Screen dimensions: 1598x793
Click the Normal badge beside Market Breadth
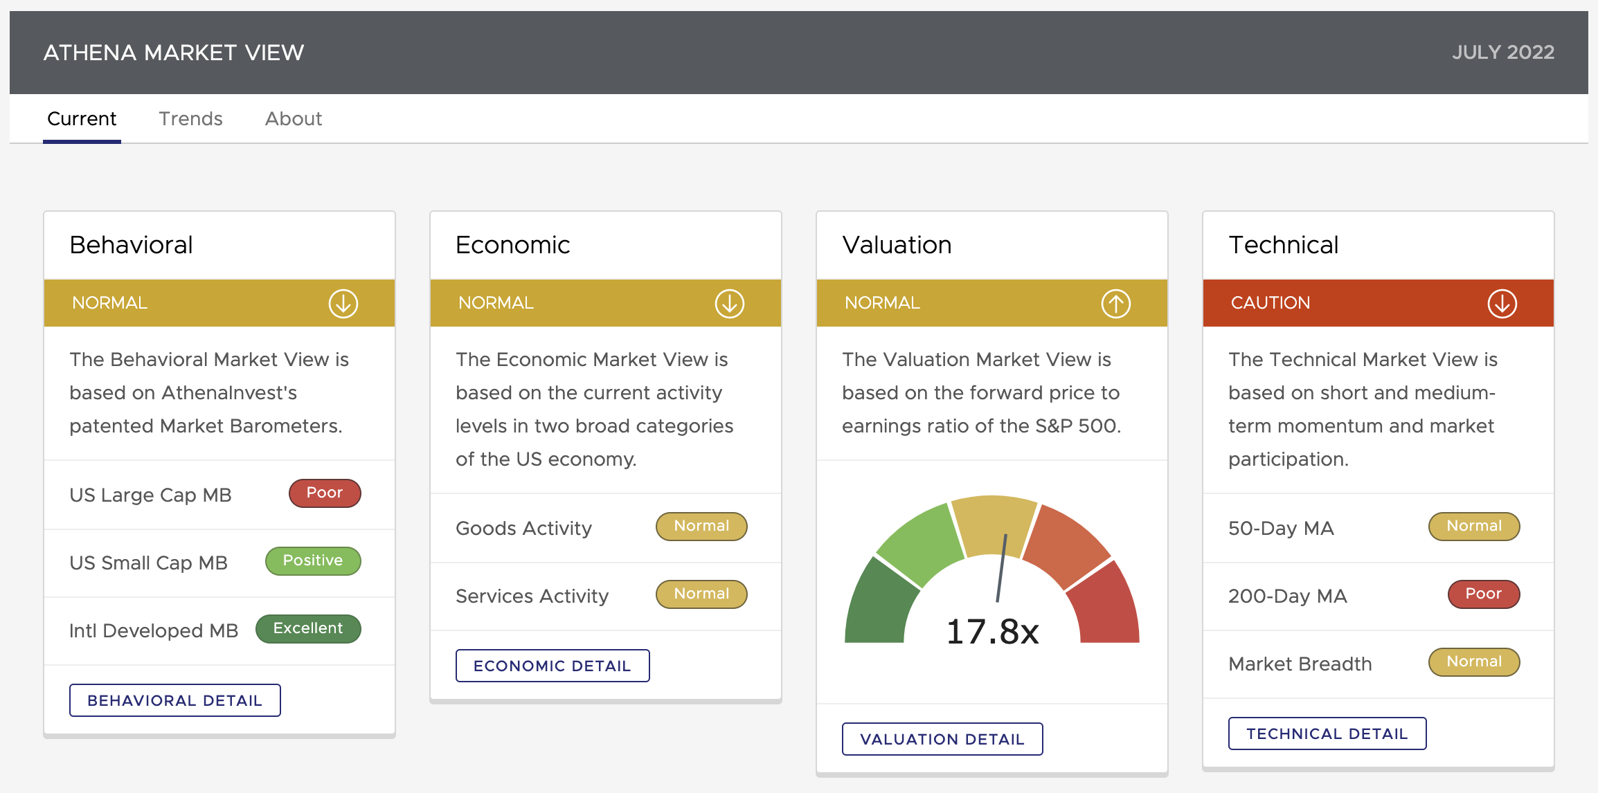[x=1474, y=662]
